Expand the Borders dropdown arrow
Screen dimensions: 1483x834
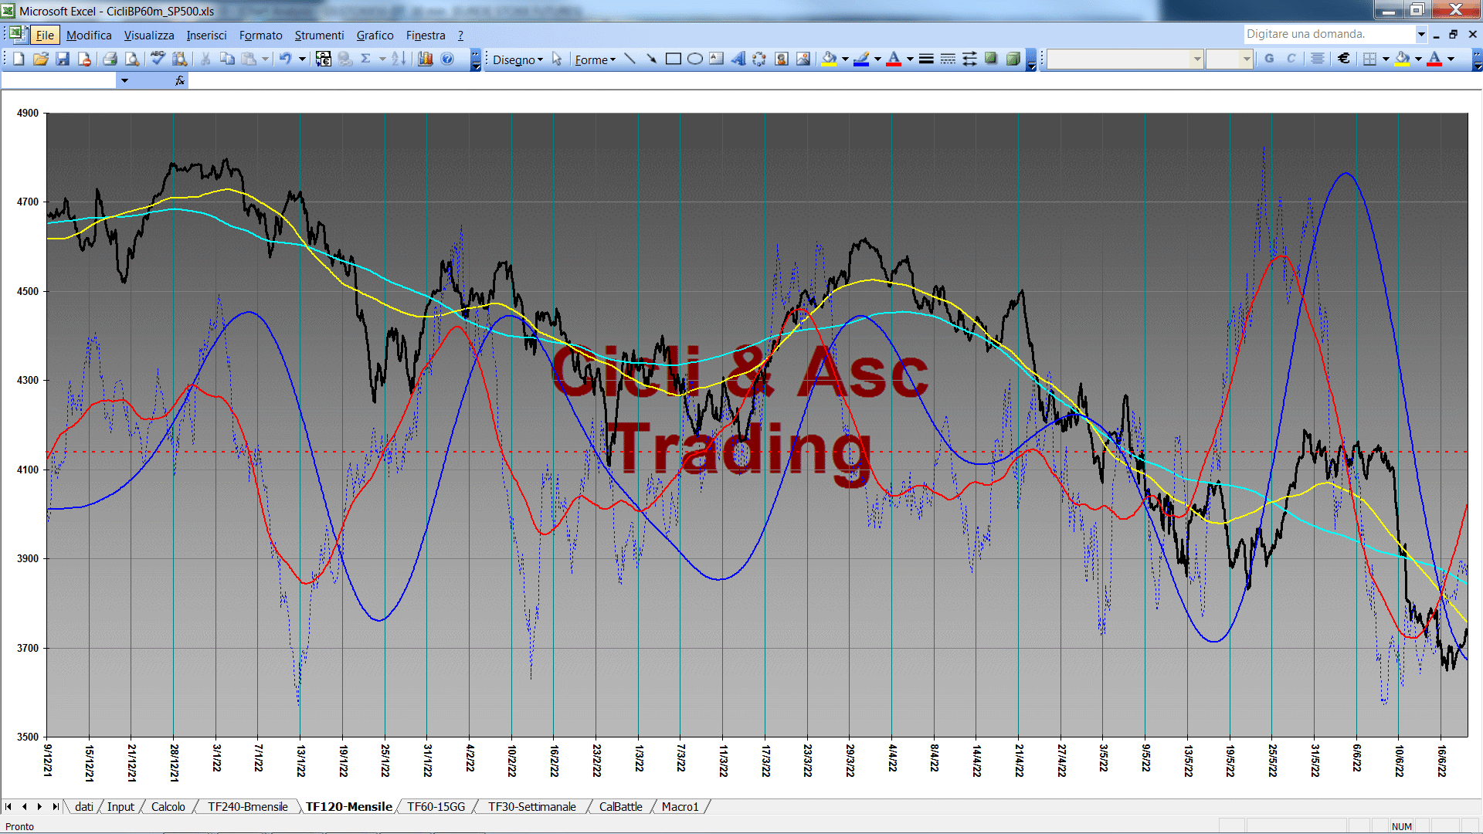[x=1386, y=59]
